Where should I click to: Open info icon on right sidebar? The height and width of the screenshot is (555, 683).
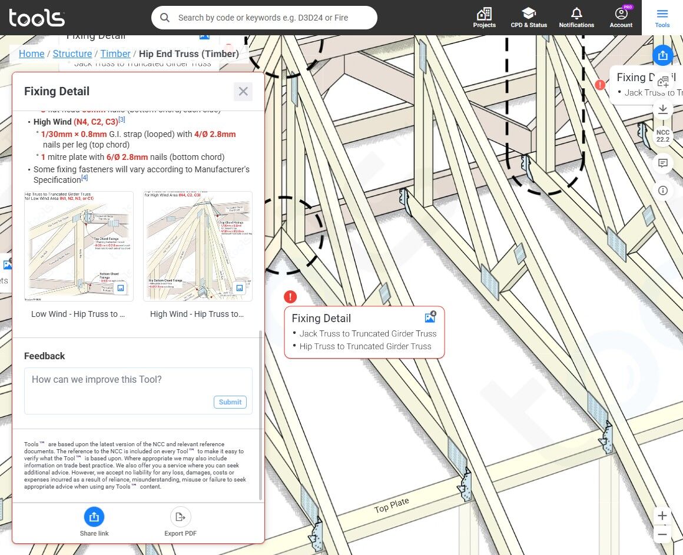pos(662,190)
